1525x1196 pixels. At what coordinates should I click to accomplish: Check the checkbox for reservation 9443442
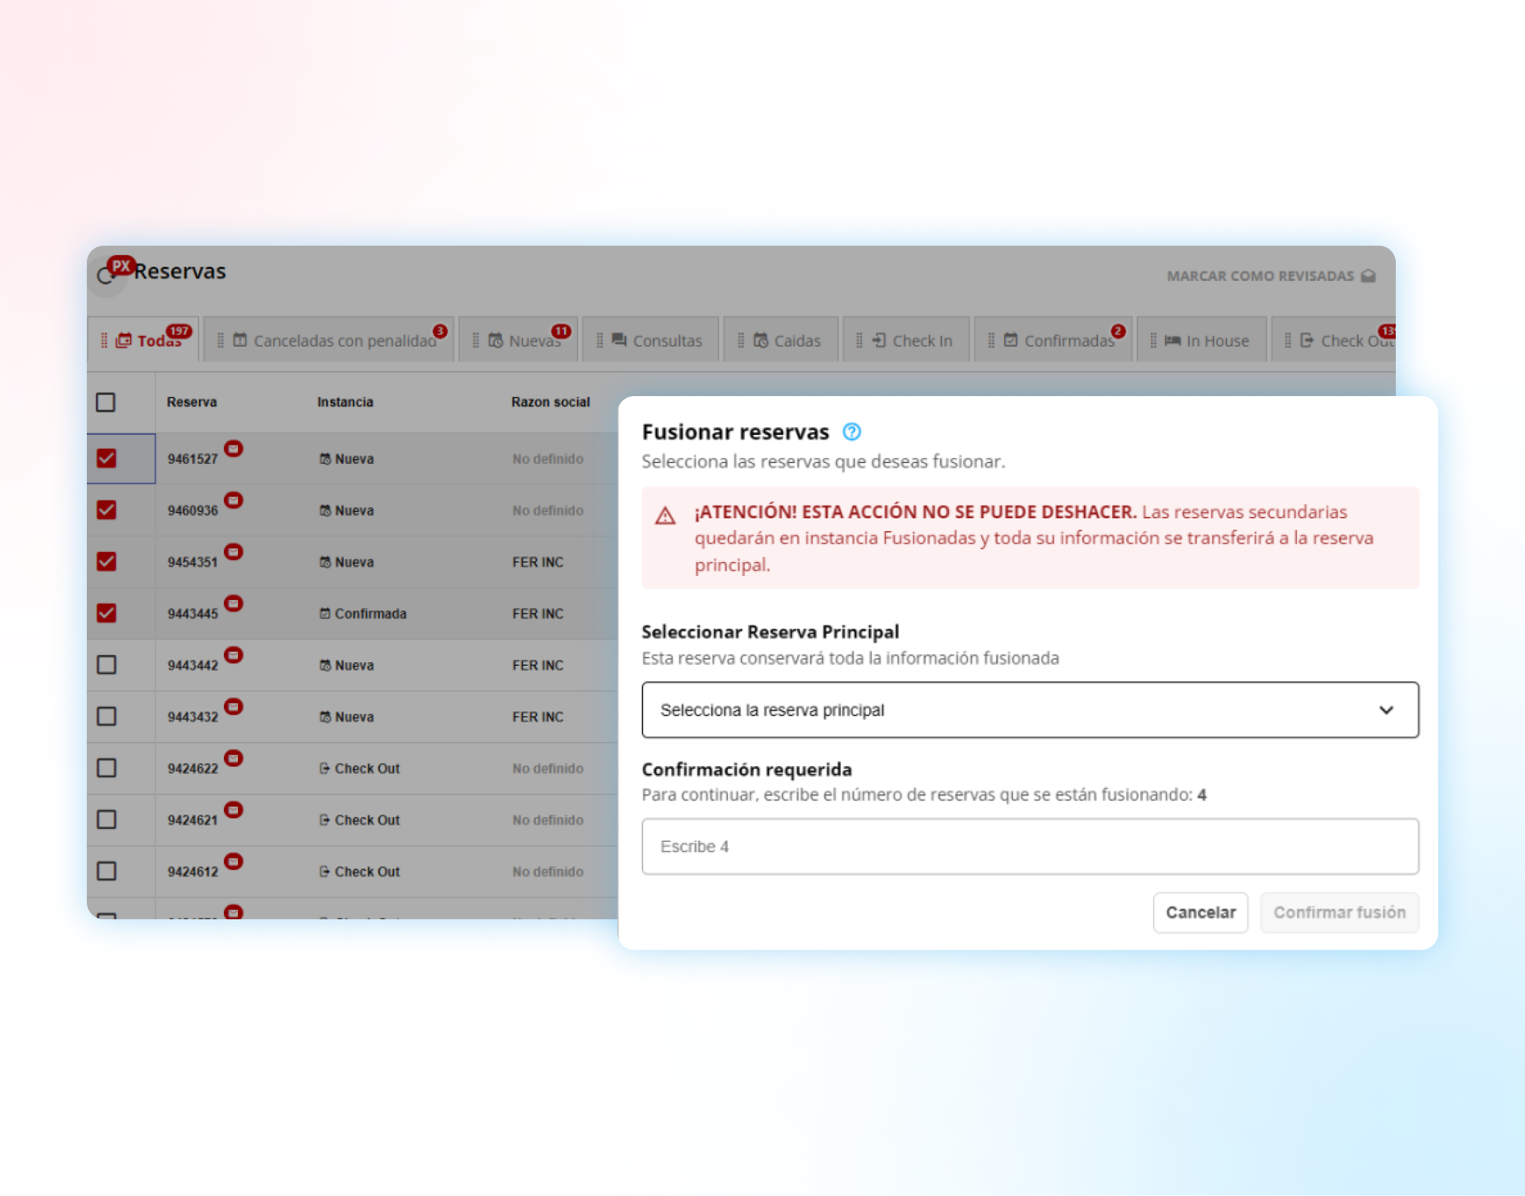(107, 664)
